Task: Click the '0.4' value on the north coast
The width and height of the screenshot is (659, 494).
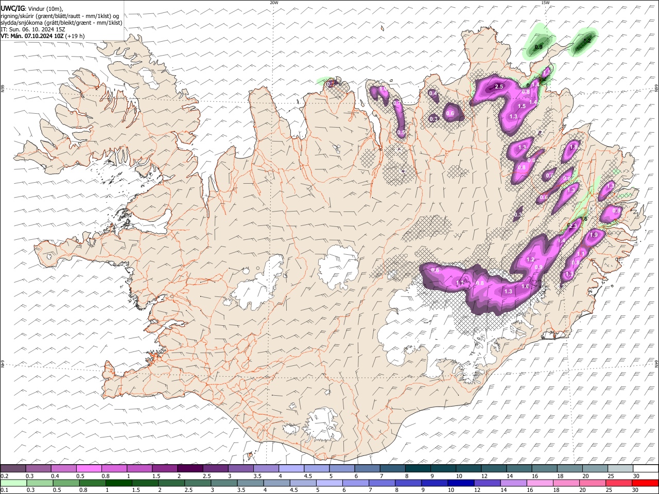Action: click(433, 93)
